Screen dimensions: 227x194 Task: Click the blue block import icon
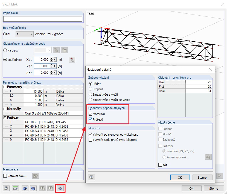click(x=33, y=189)
